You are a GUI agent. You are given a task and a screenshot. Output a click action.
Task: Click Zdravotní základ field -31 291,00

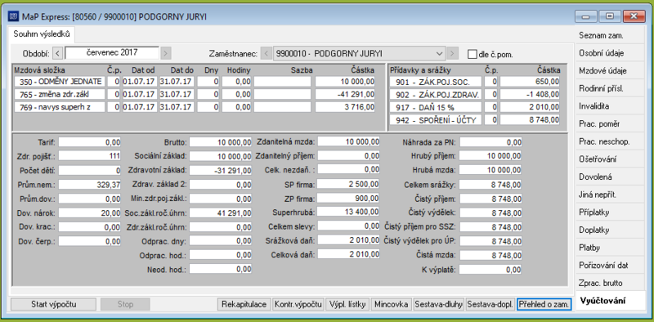click(x=221, y=171)
